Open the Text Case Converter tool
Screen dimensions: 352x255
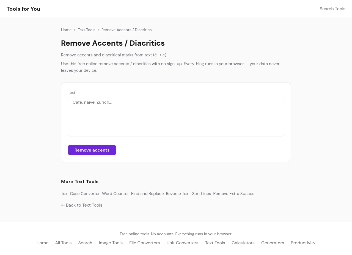click(x=80, y=194)
